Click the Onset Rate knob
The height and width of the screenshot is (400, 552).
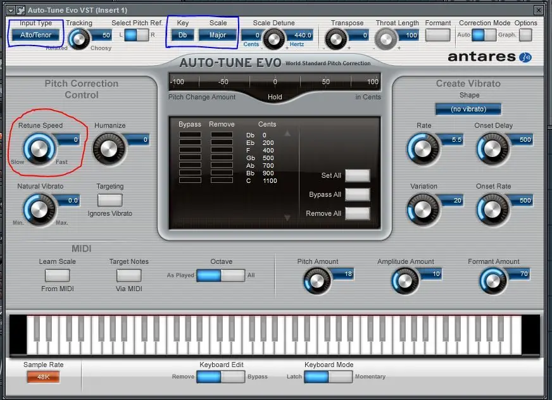[493, 210]
